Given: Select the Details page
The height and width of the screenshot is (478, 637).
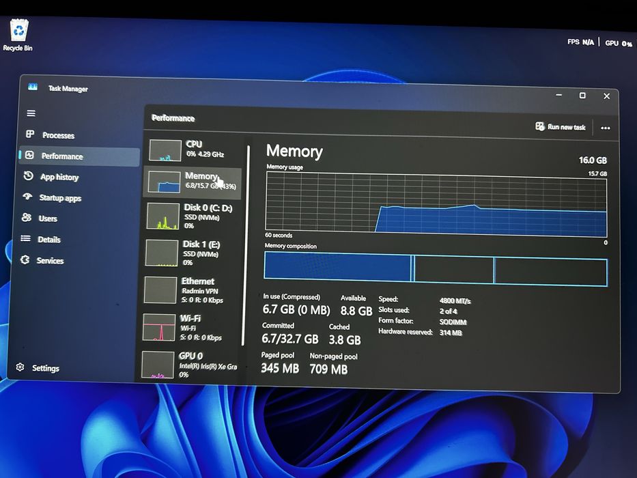Looking at the screenshot, I should 76,240.
